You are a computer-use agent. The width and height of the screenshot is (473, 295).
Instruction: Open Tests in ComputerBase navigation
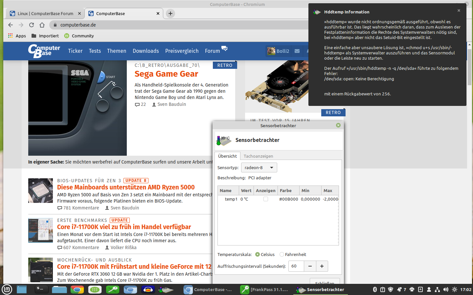[95, 51]
